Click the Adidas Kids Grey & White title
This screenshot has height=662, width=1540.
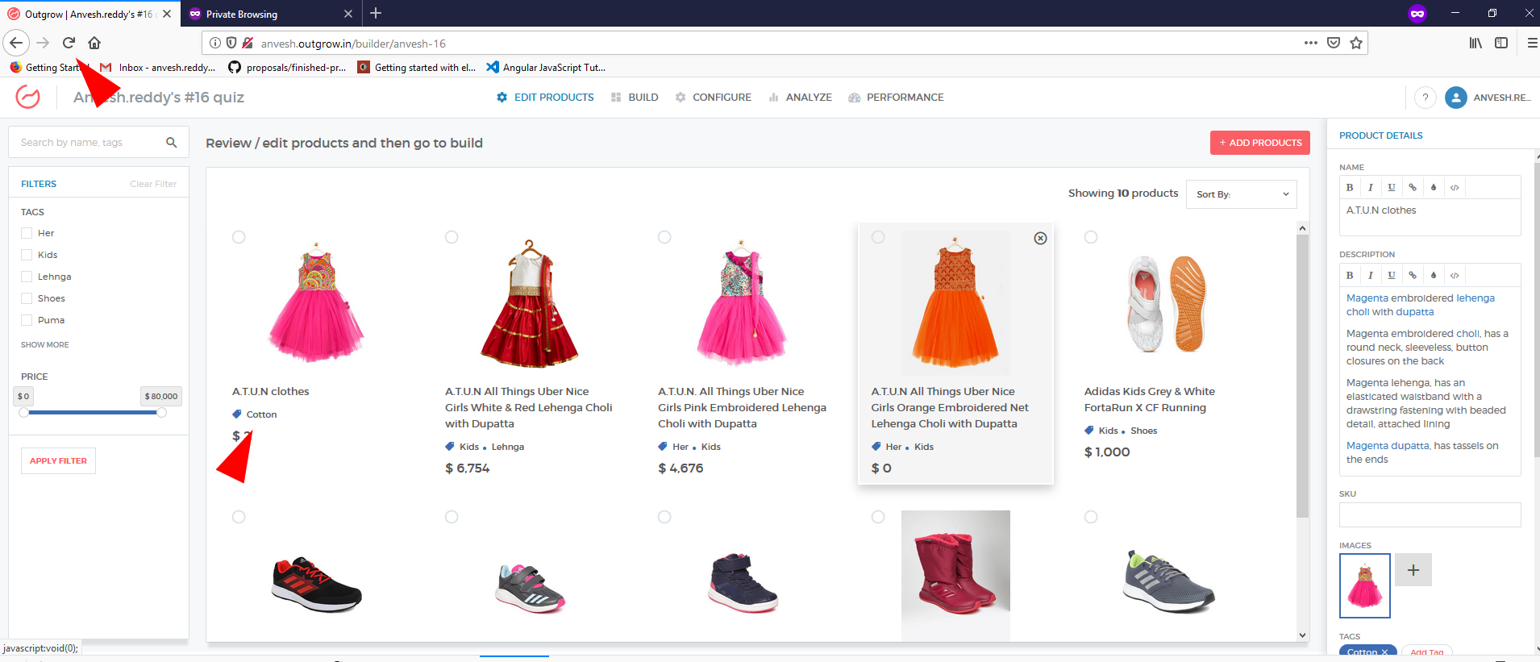click(x=1149, y=400)
